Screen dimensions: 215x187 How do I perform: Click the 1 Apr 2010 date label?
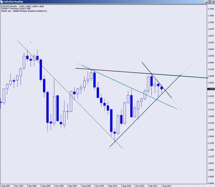112,186
